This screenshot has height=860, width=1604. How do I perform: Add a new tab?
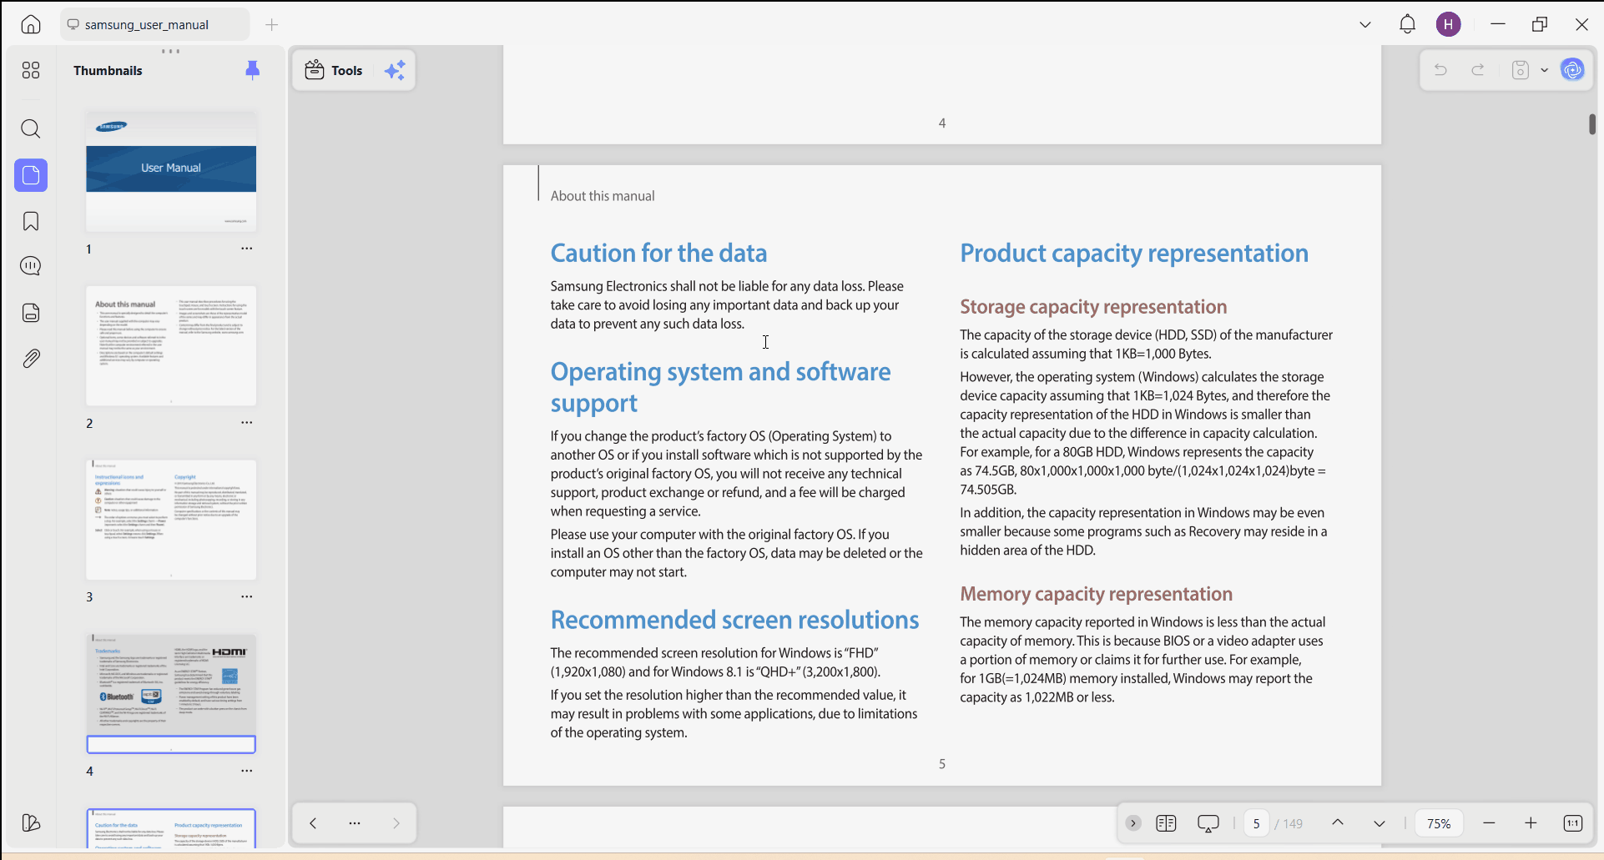coord(272,24)
